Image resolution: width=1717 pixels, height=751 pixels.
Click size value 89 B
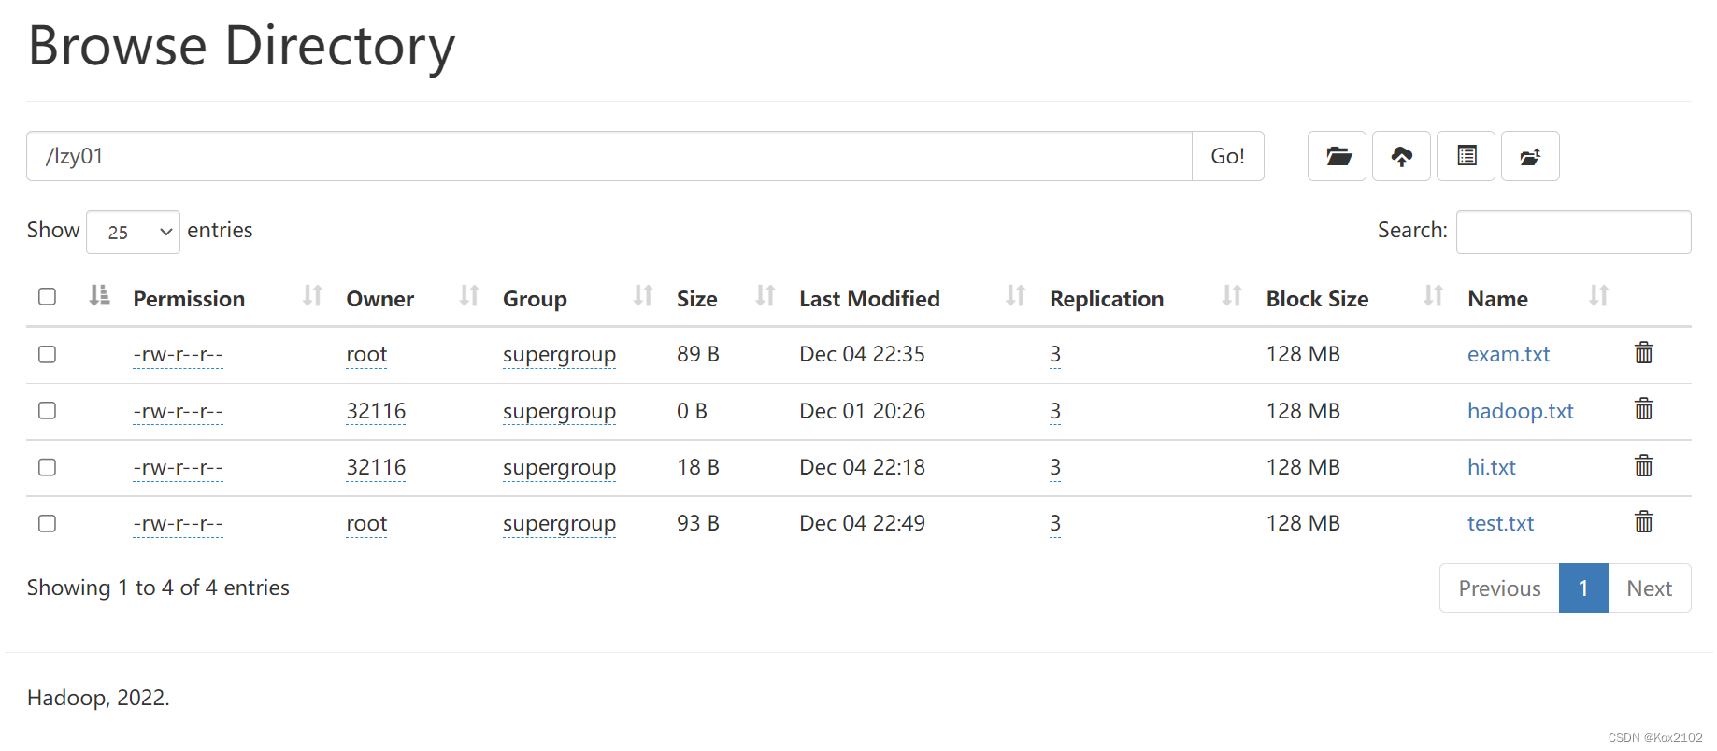click(x=698, y=354)
